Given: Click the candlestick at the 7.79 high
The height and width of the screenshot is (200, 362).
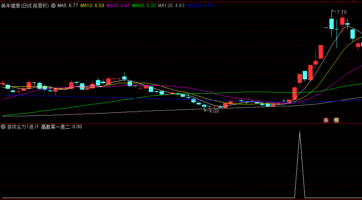Looking at the screenshot, I should [331, 24].
